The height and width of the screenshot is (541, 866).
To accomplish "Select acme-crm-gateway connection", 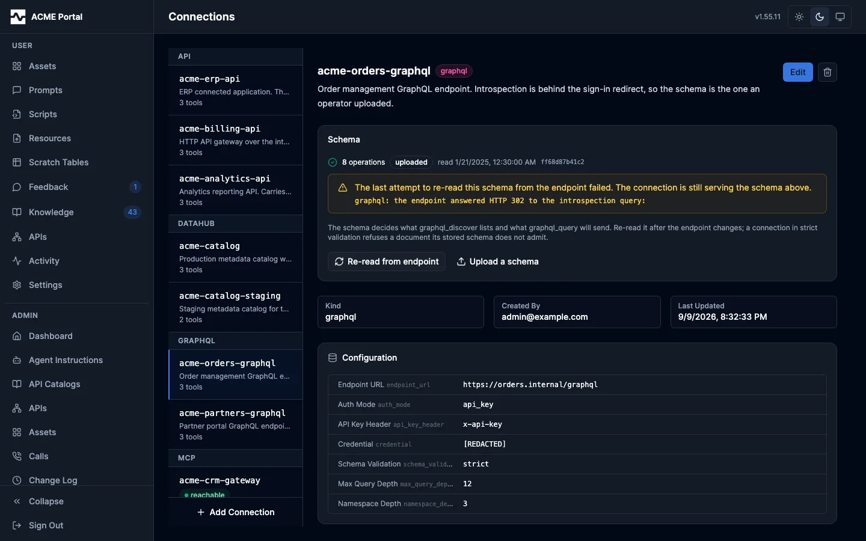I will [x=236, y=483].
